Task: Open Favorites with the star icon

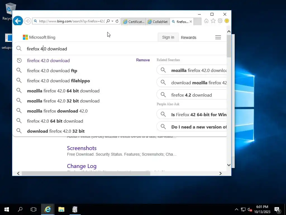Action: 213,21
